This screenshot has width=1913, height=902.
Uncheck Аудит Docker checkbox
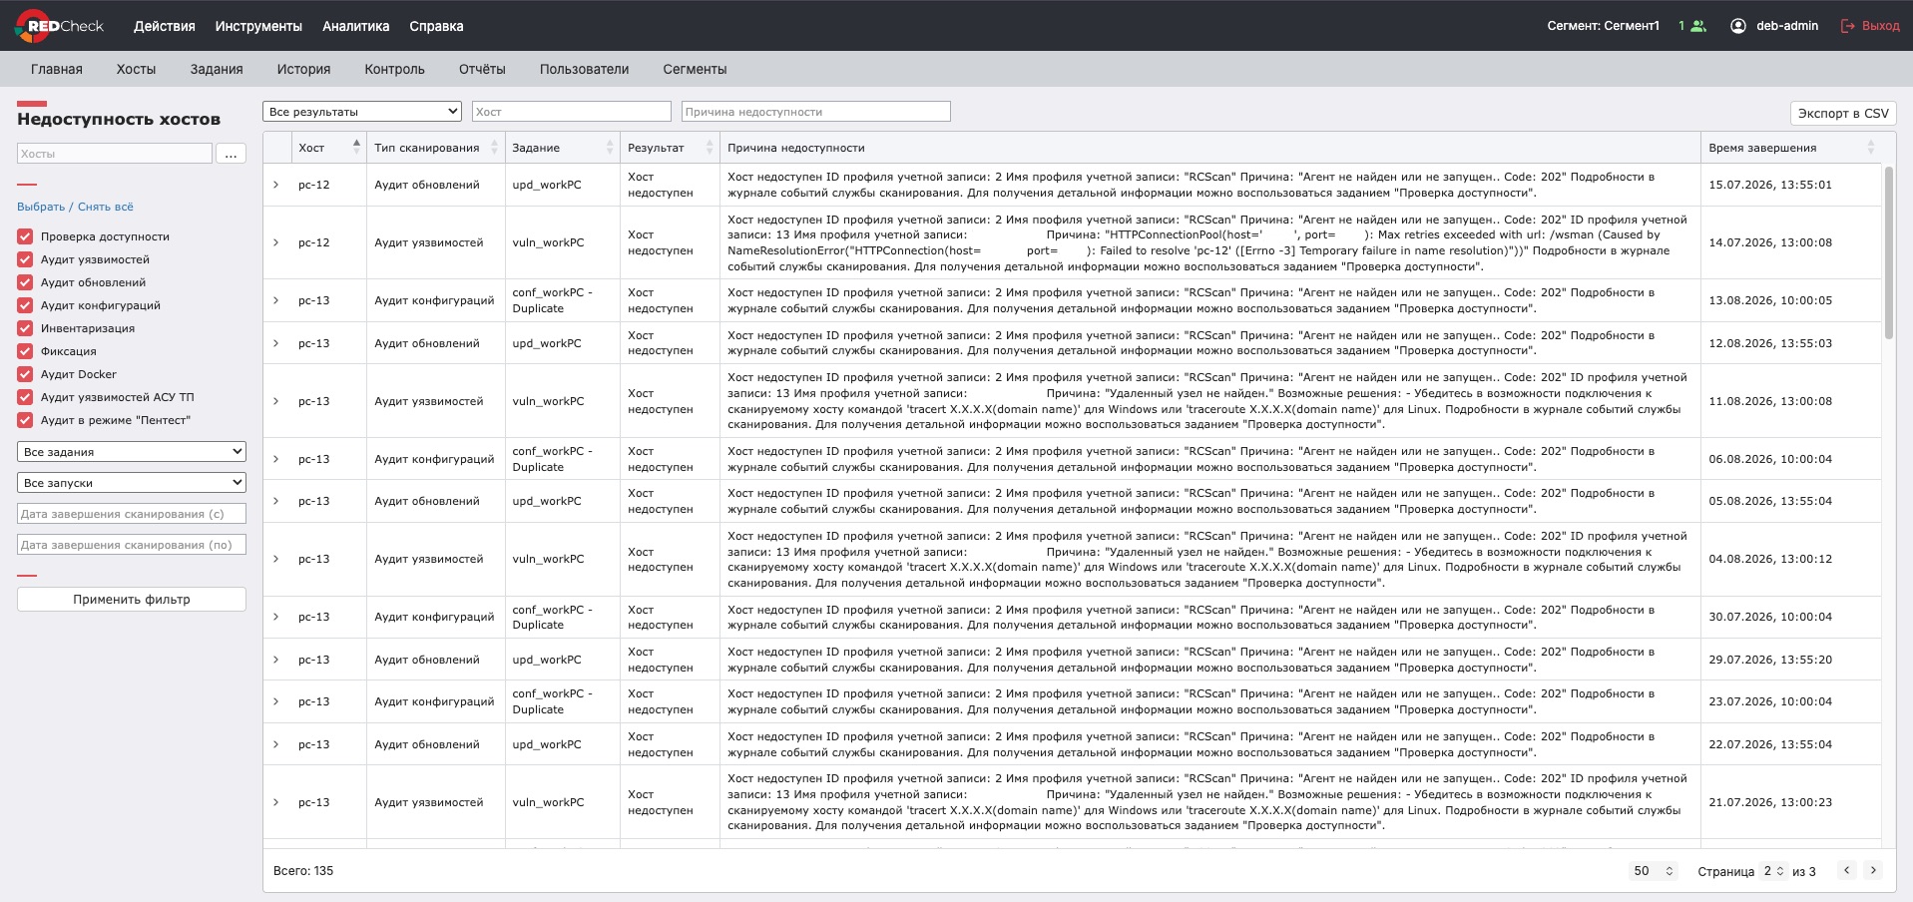[25, 374]
